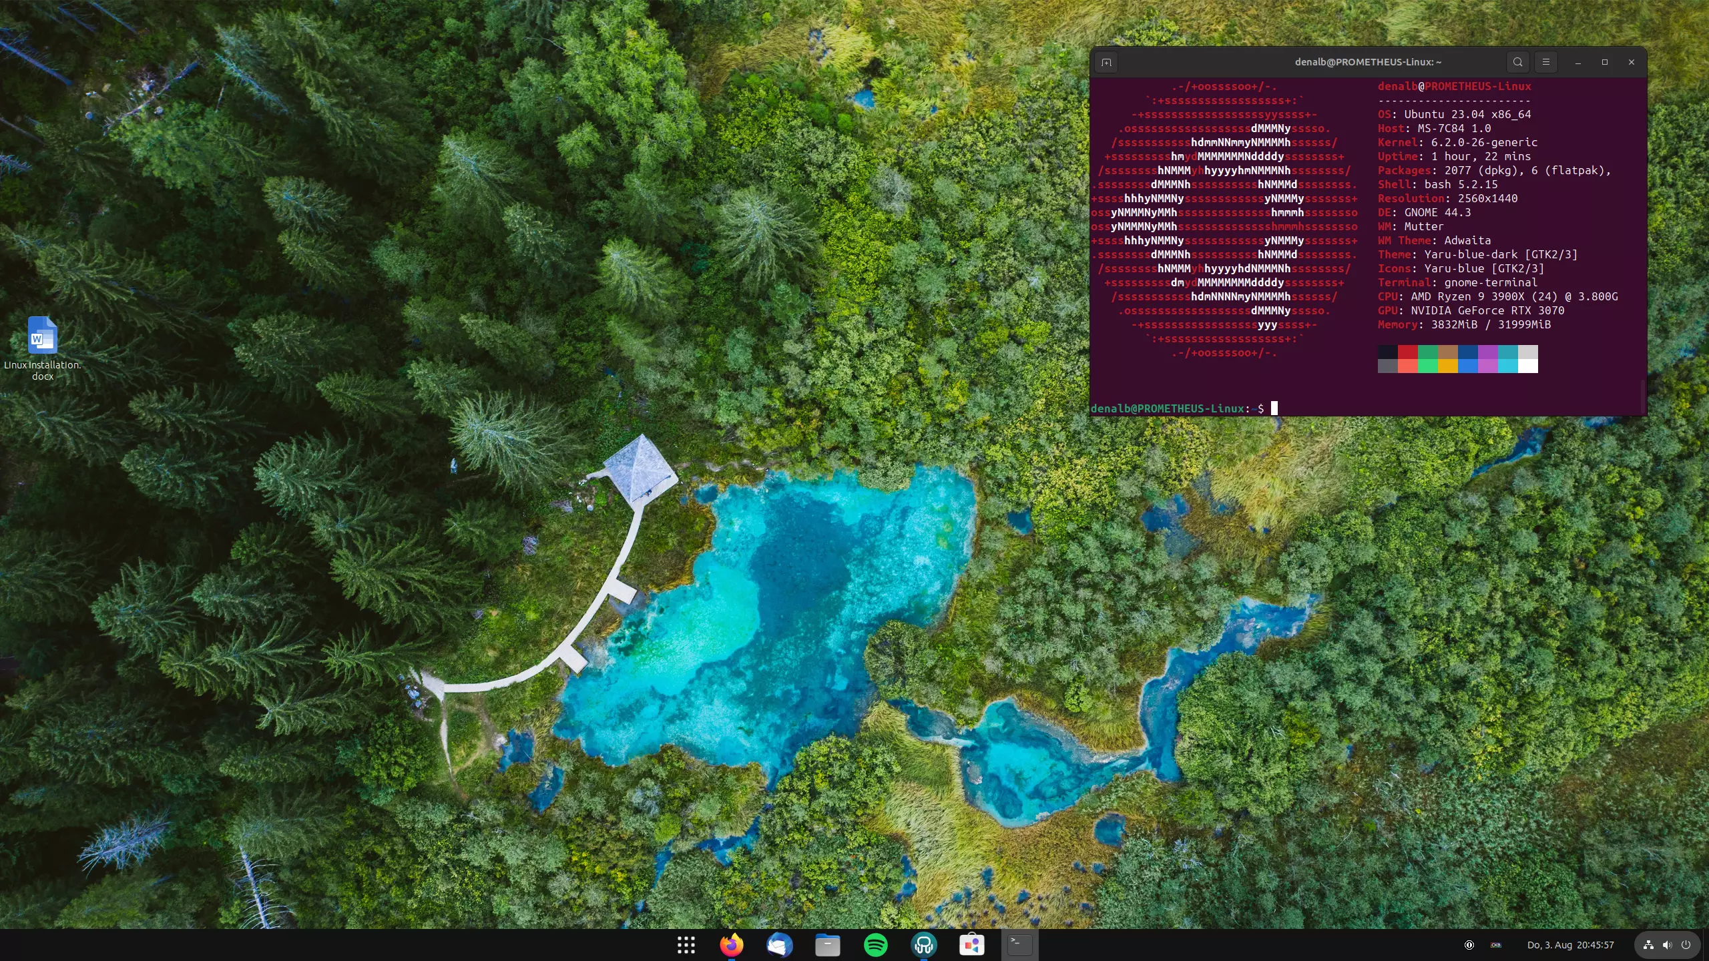Click the 'Theme: Yaru-blue-dark' line
Viewport: 1709px width, 961px height.
(x=1478, y=254)
